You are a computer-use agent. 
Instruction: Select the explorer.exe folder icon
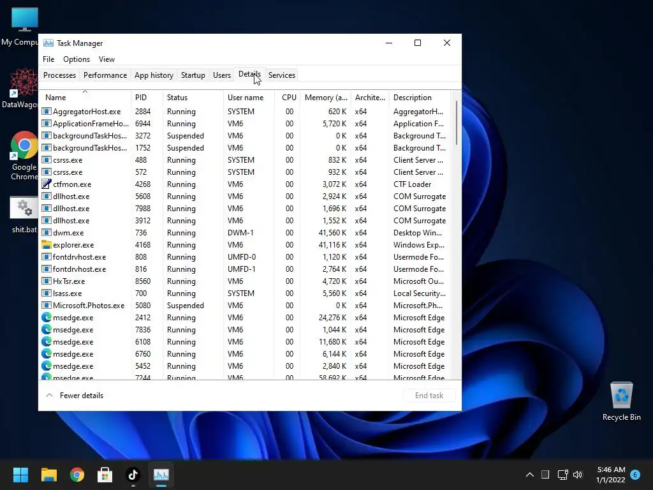coord(46,244)
